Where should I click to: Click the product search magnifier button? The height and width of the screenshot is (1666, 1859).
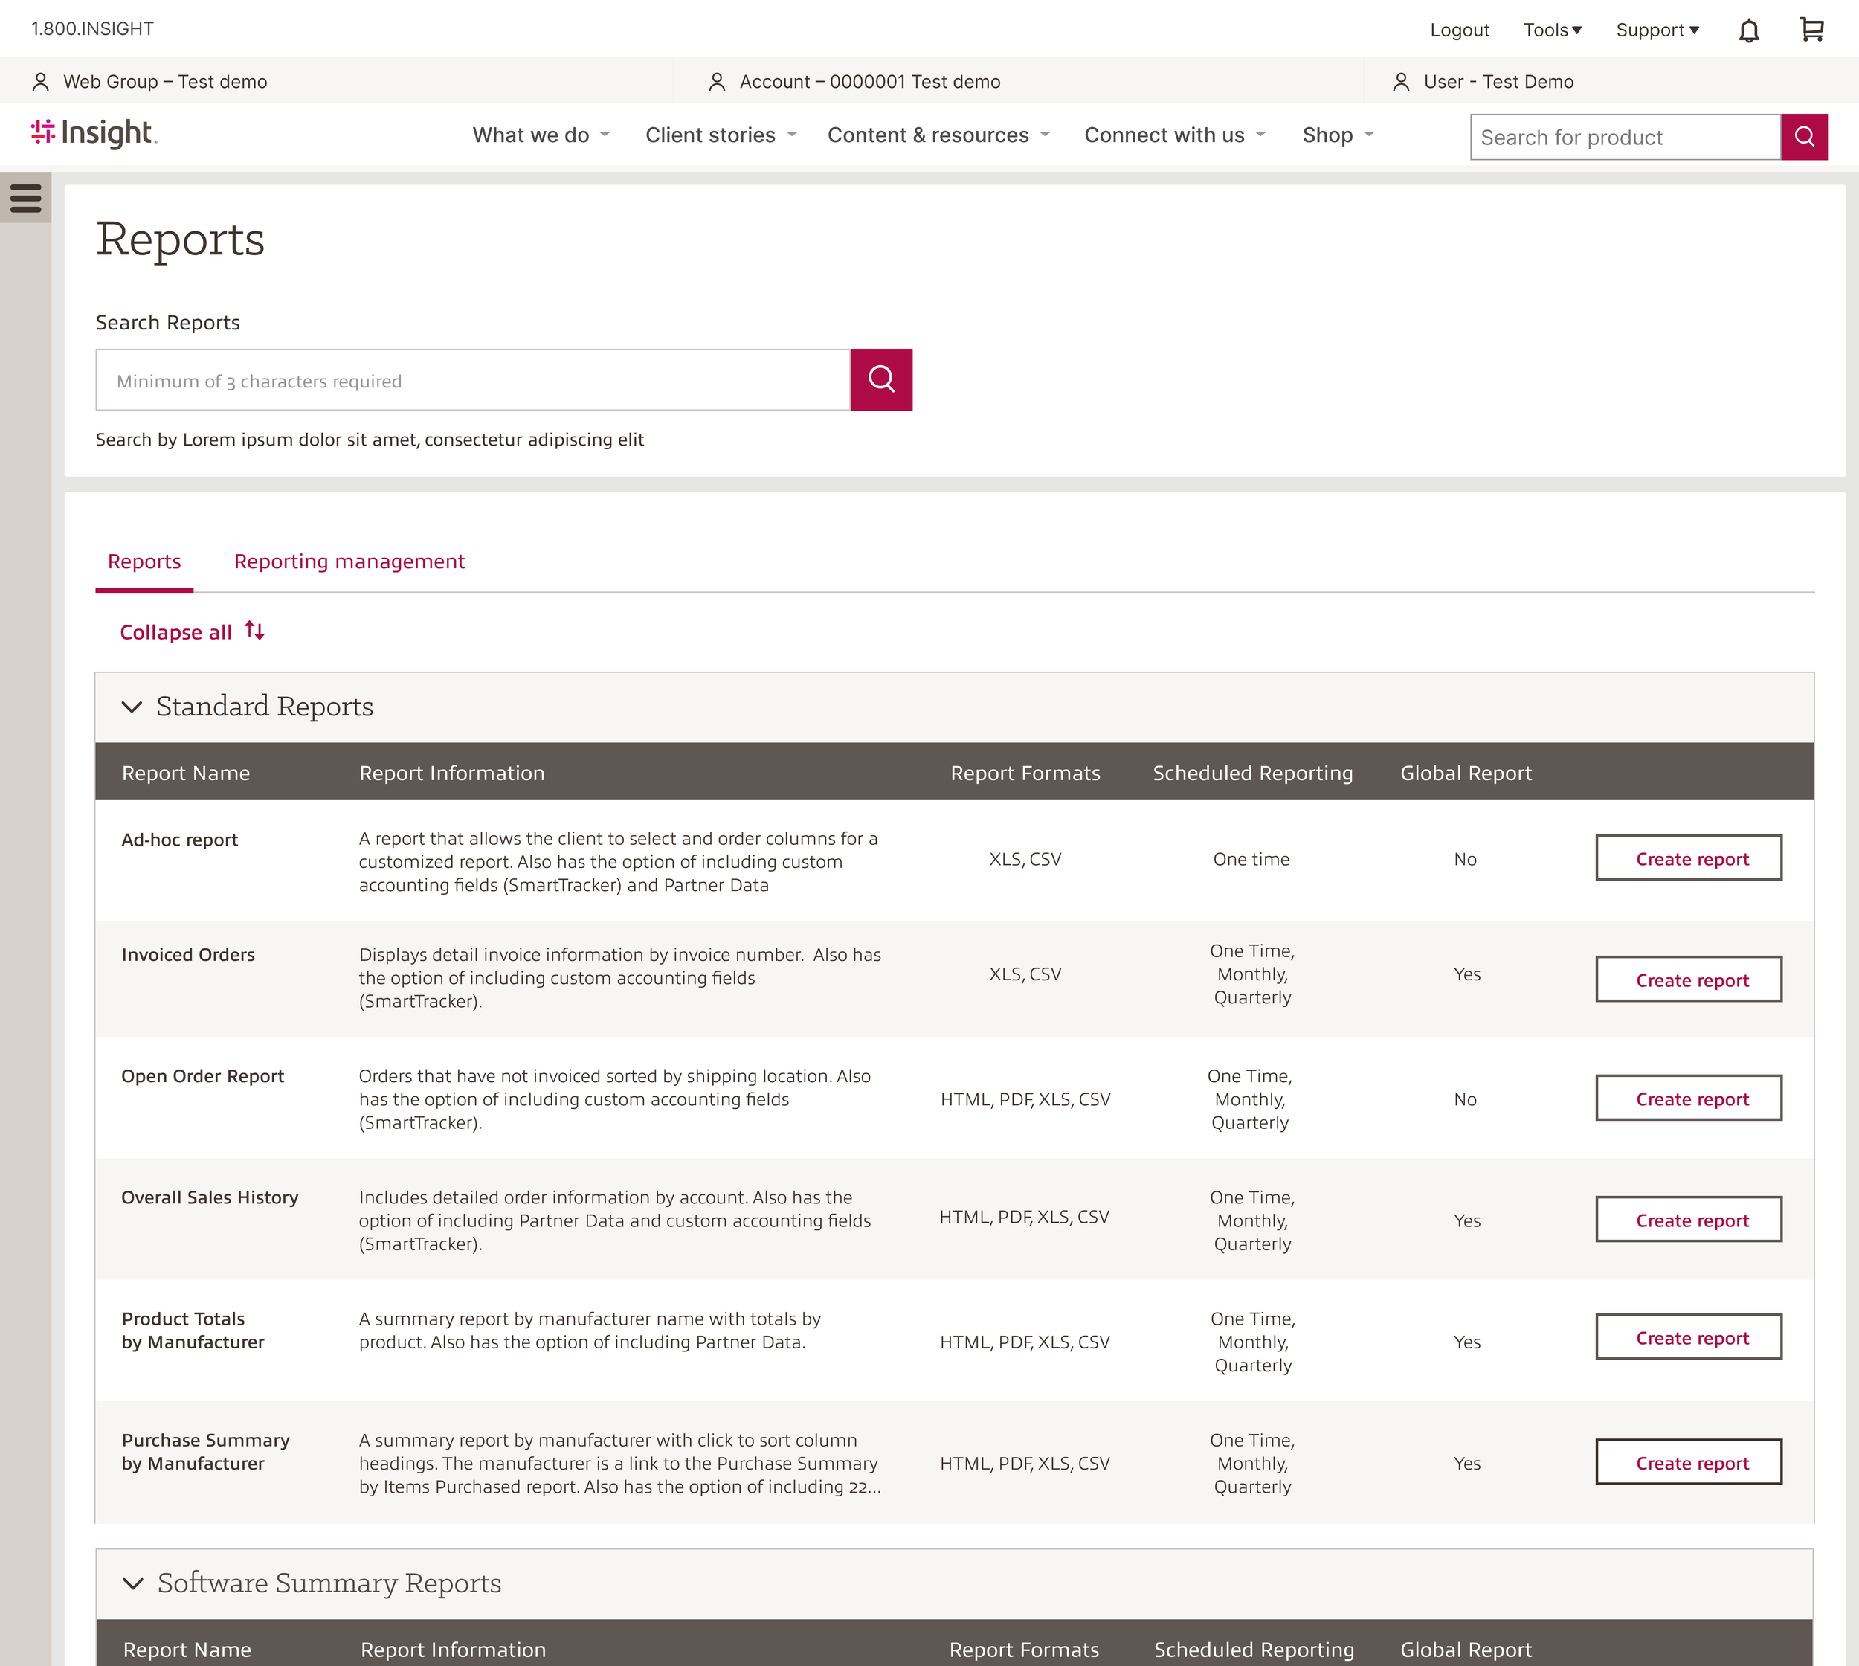[x=1804, y=138]
